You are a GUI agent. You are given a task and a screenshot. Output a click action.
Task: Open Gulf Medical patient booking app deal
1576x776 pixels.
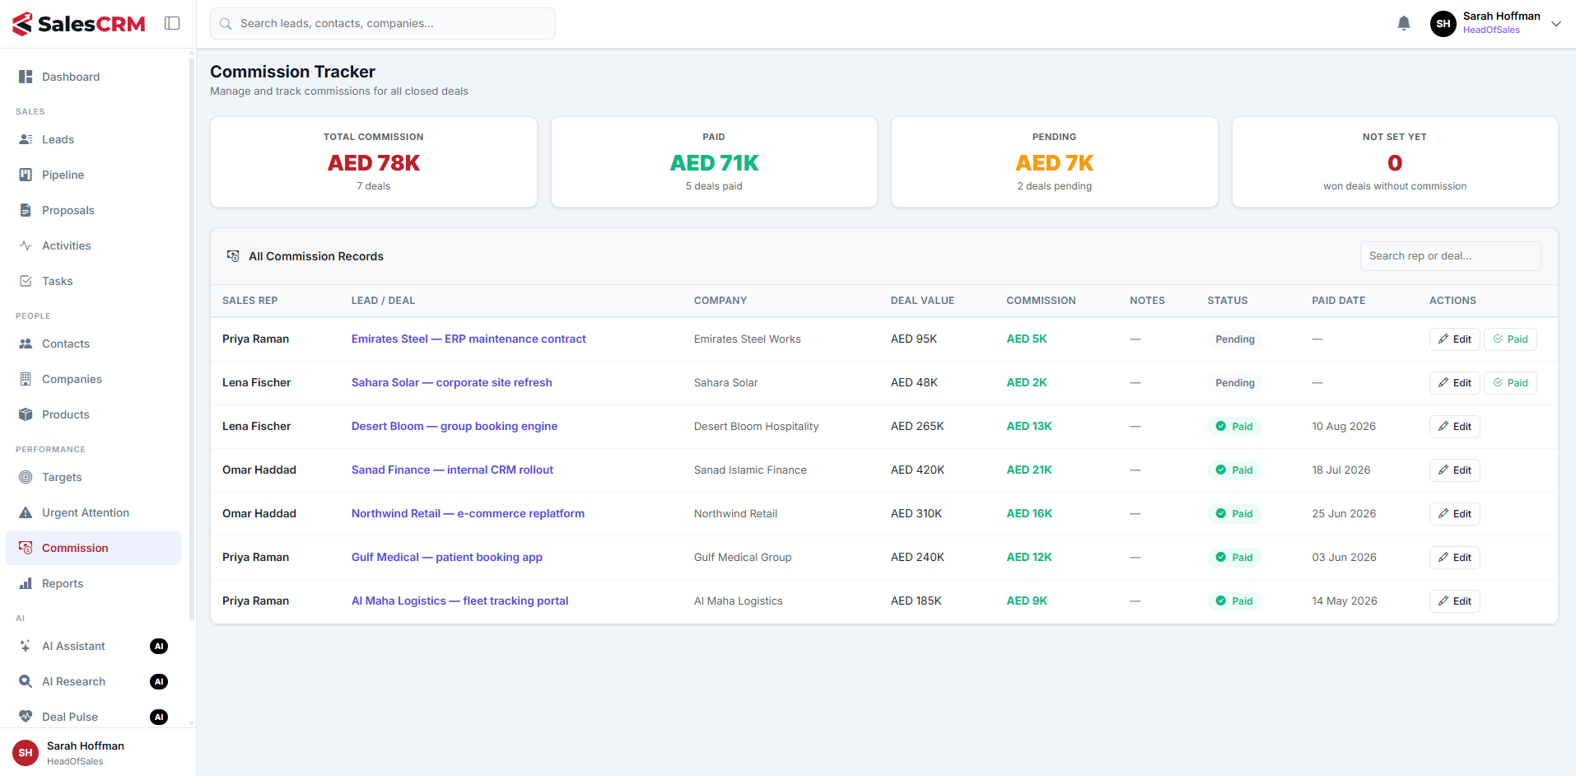pos(447,558)
